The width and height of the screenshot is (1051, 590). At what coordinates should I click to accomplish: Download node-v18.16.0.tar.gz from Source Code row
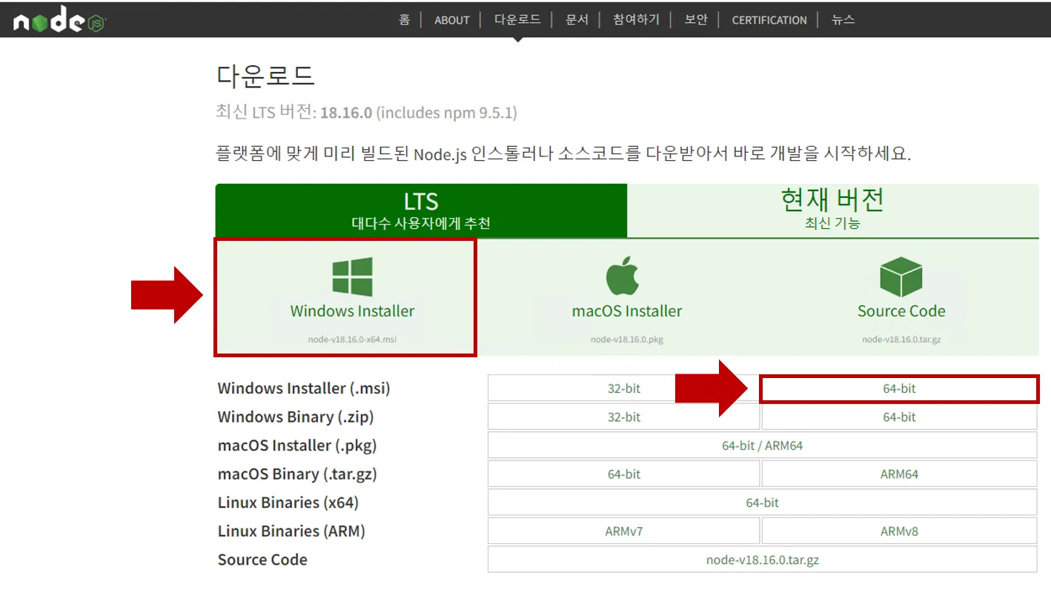click(x=762, y=560)
